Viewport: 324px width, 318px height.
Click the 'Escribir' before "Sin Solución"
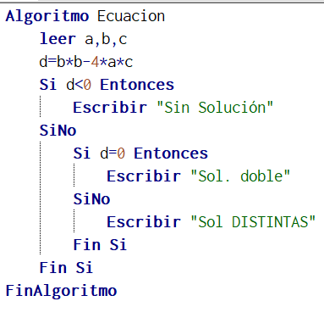[x=110, y=108]
